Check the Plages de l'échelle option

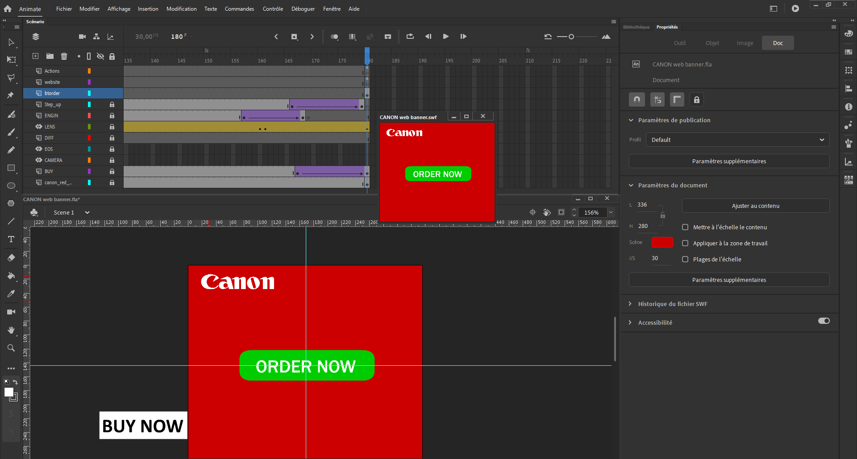click(x=685, y=259)
